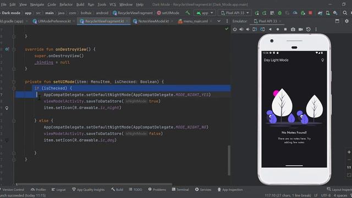This screenshot has width=352, height=198.
Task: Open the Pixel API 33 device dropdown
Action: click(235, 13)
